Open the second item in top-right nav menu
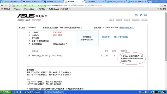This screenshot has width=167, height=94. 119,20
